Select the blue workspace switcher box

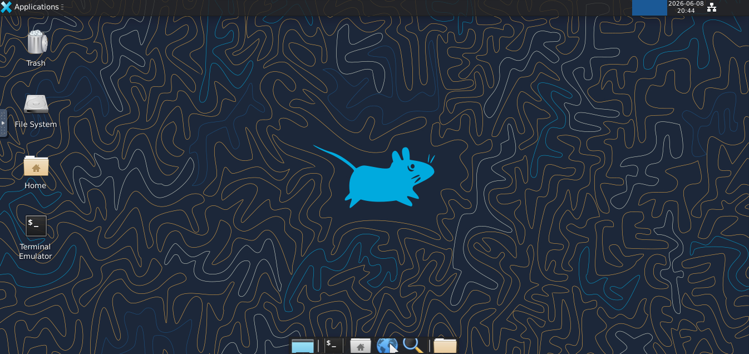click(649, 7)
